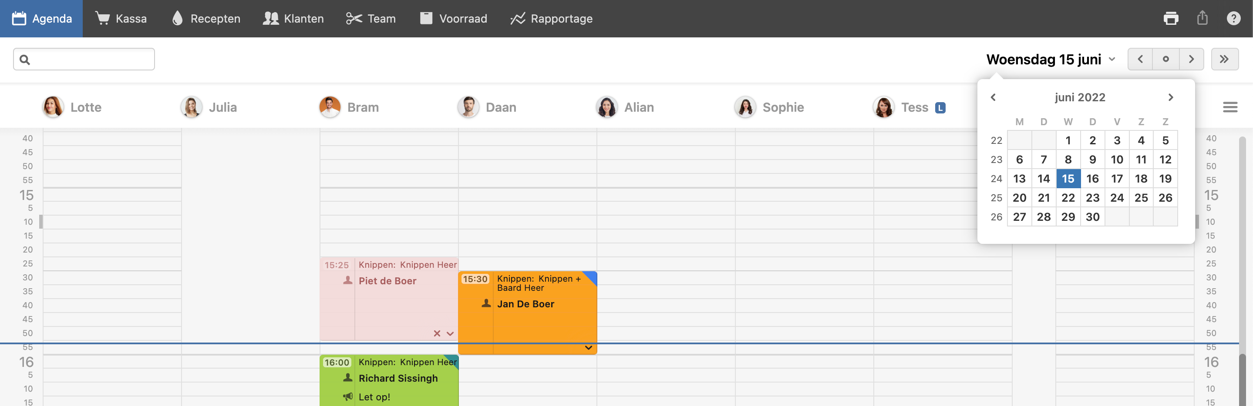Viewport: 1253px width, 406px height.
Task: Jump forward with double-arrow button
Action: pos(1224,59)
